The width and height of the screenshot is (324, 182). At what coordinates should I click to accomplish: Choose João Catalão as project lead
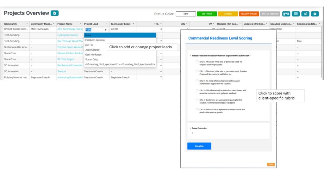click(120, 50)
